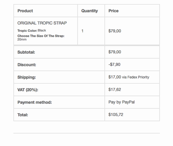Click the quantity value 1
The width and height of the screenshot is (173, 146).
tap(82, 31)
